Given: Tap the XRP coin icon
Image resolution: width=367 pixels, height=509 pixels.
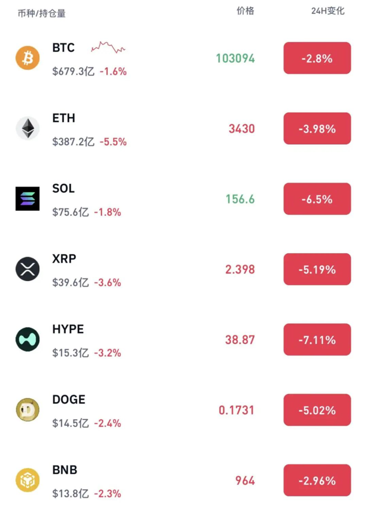Looking at the screenshot, I should point(28,269).
